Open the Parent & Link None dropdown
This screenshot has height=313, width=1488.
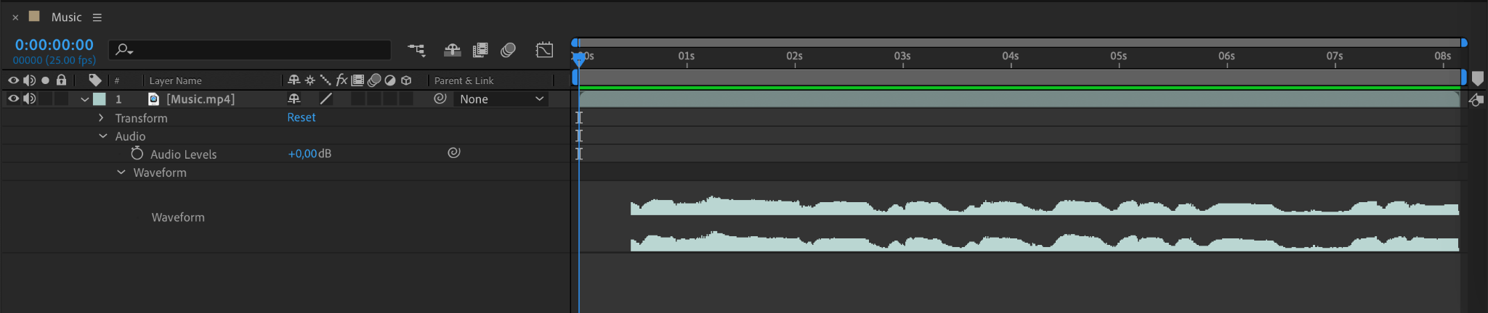501,99
